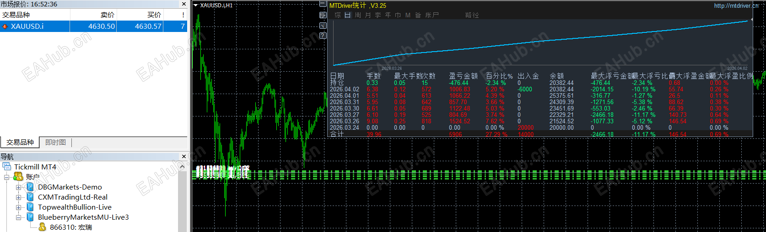Collapse the BlueberryMarketsMU-Live3 node
The image size is (766, 232).
click(18, 217)
